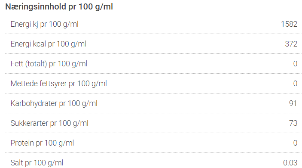Select the Karbohydrater pr 100 g/ml label

pos(54,103)
